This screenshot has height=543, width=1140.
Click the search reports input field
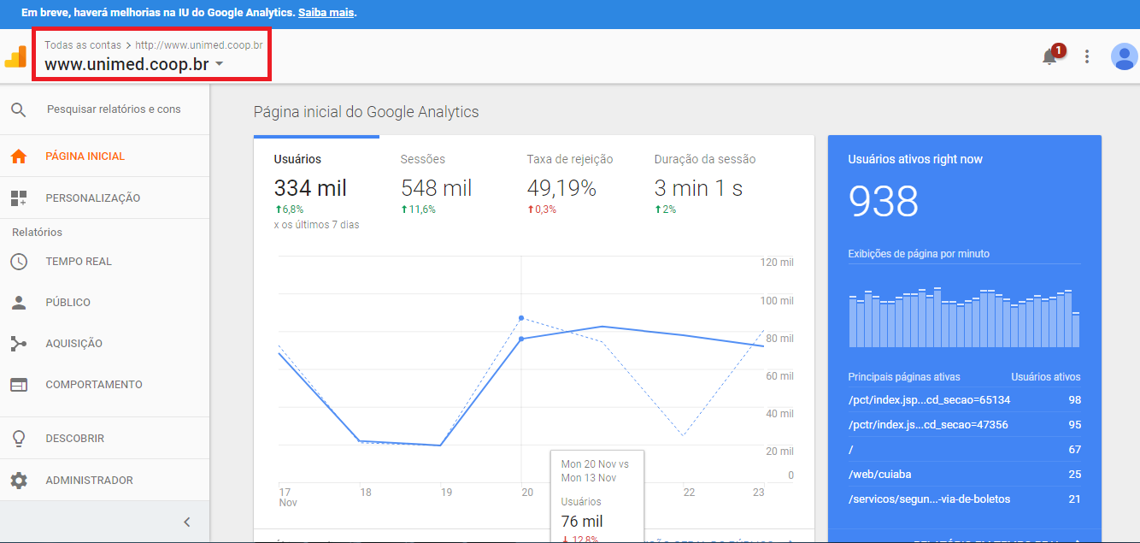115,109
